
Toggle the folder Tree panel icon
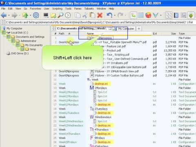(x=134, y=15)
